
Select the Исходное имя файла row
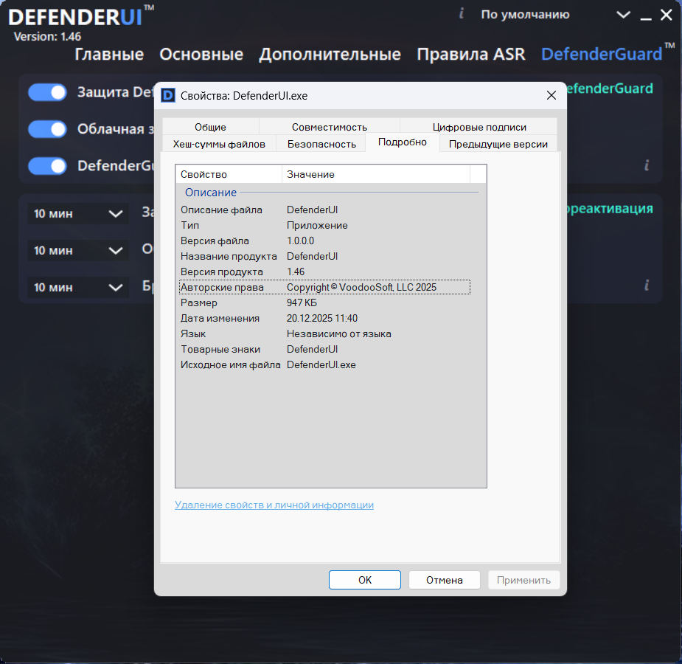click(x=324, y=364)
